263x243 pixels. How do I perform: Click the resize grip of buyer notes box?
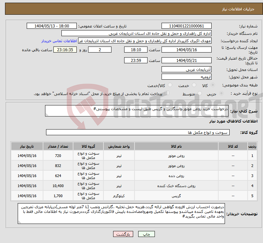(x=19, y=222)
